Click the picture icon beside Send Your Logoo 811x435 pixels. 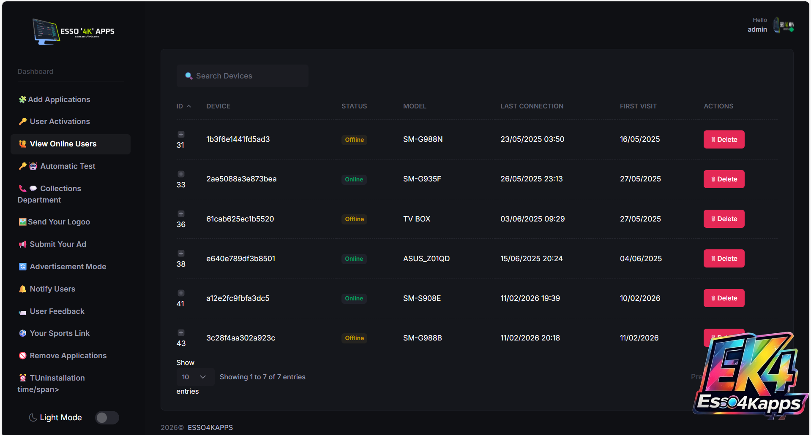click(22, 222)
